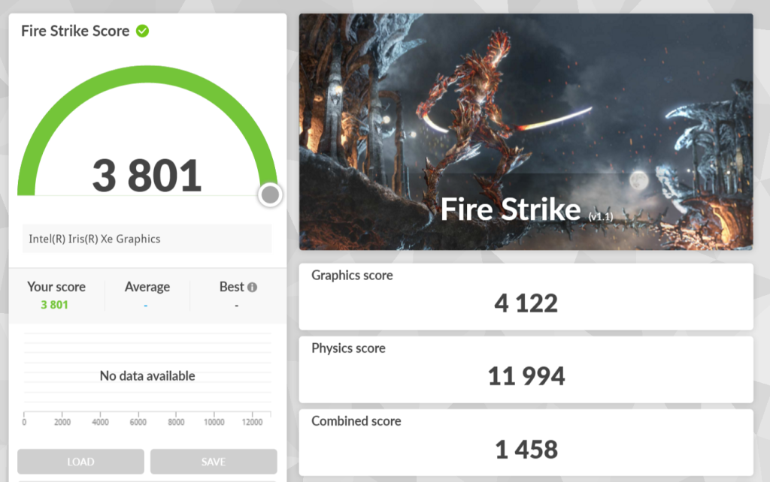The height and width of the screenshot is (482, 770).
Task: Click the 1 458 combined score value
Action: tap(526, 449)
